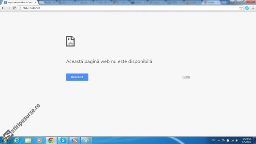Open the Skype extension icon in toolbar

tap(247, 8)
